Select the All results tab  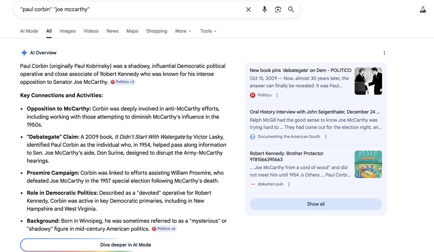[49, 31]
